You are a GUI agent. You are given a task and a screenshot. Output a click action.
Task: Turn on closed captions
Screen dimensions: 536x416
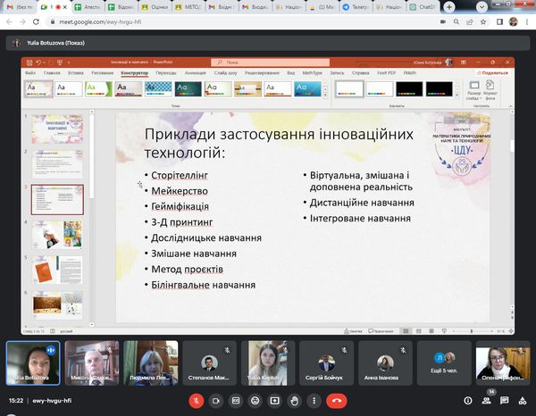pos(235,401)
